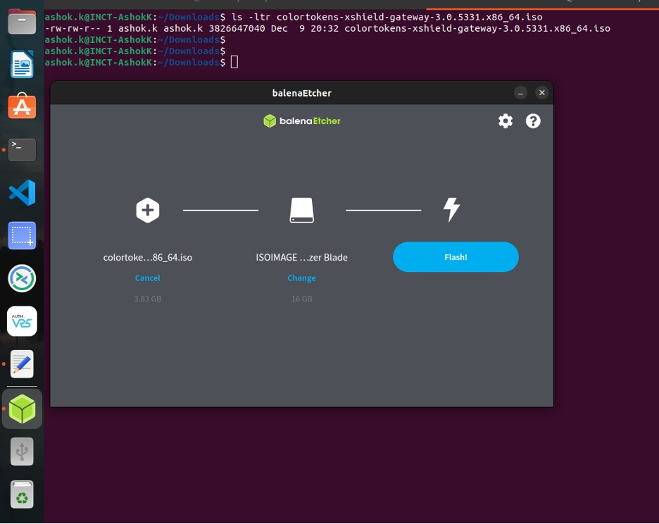Open Ubuntu Software from dock
659x524 pixels.
coord(22,107)
